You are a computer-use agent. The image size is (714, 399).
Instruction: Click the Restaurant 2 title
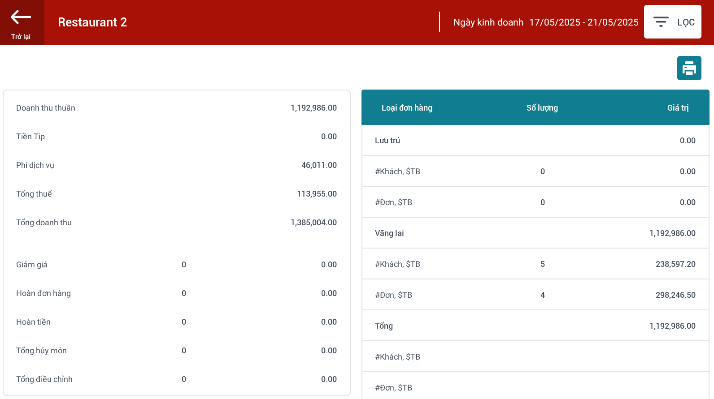pyautogui.click(x=92, y=22)
